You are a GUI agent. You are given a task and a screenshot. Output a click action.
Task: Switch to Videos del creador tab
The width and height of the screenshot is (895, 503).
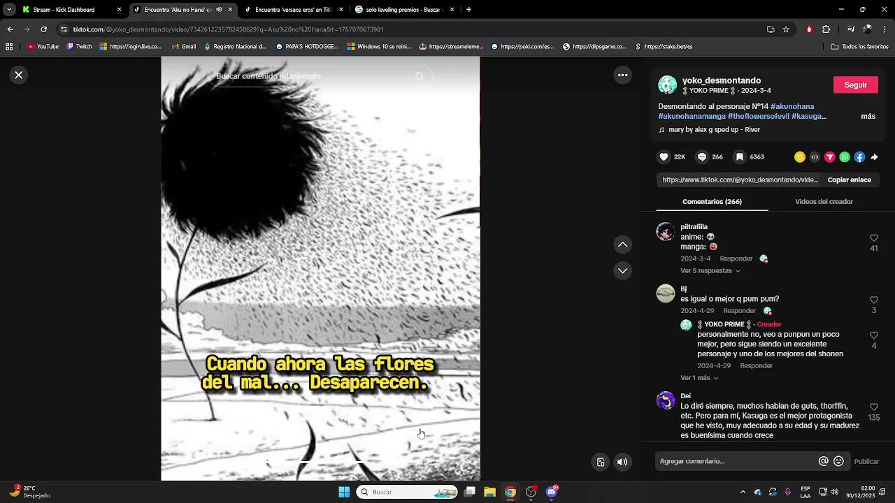coord(824,201)
